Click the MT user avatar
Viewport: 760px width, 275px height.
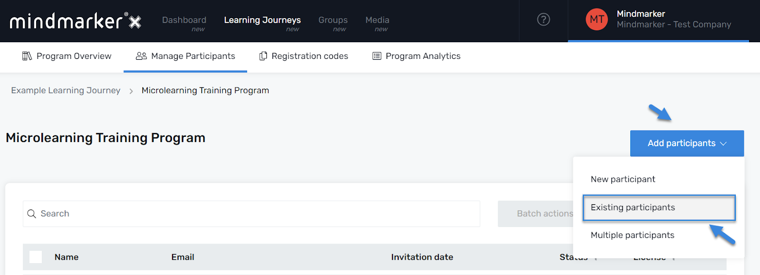click(x=597, y=19)
